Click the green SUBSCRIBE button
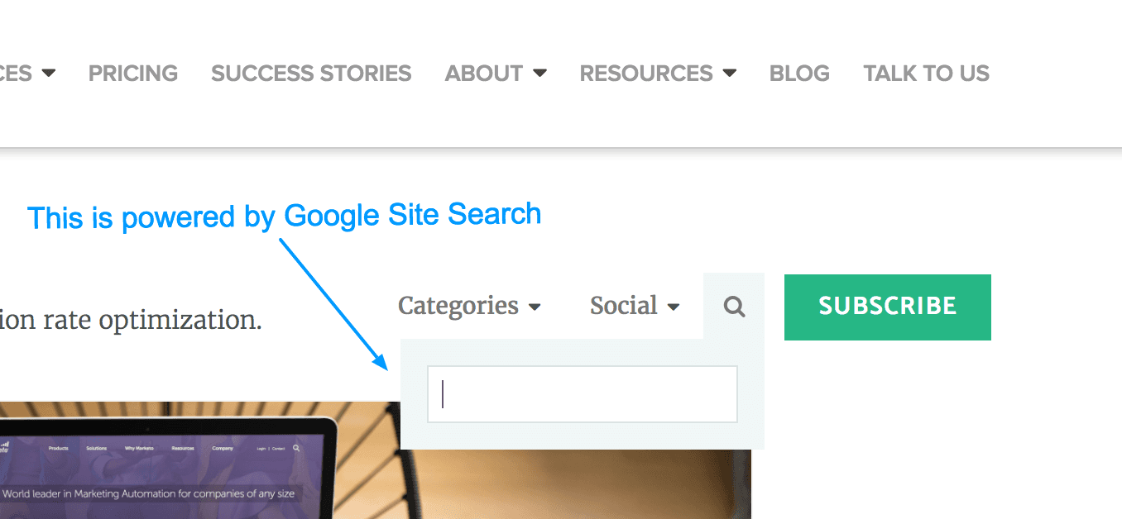The image size is (1122, 519). pyautogui.click(x=887, y=307)
